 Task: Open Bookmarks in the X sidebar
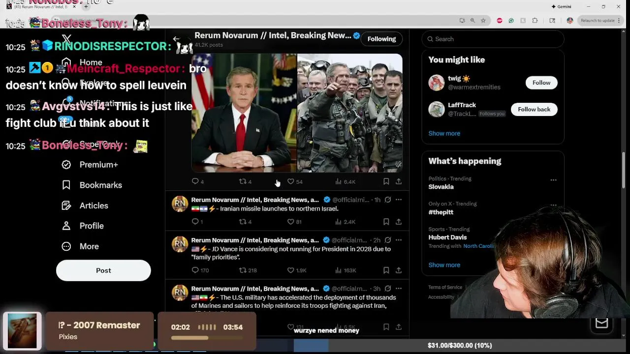(92, 185)
